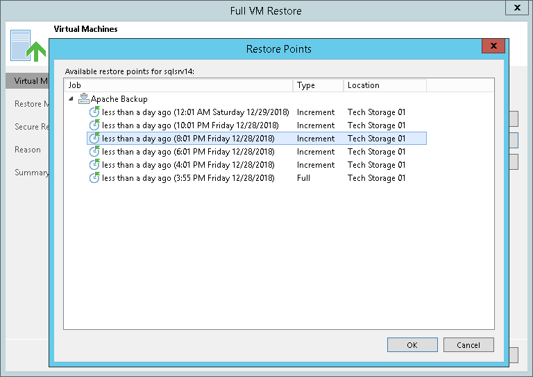This screenshot has width=533, height=377.
Task: Click the 3:55 PM full backup icon
Action: pyautogui.click(x=94, y=178)
